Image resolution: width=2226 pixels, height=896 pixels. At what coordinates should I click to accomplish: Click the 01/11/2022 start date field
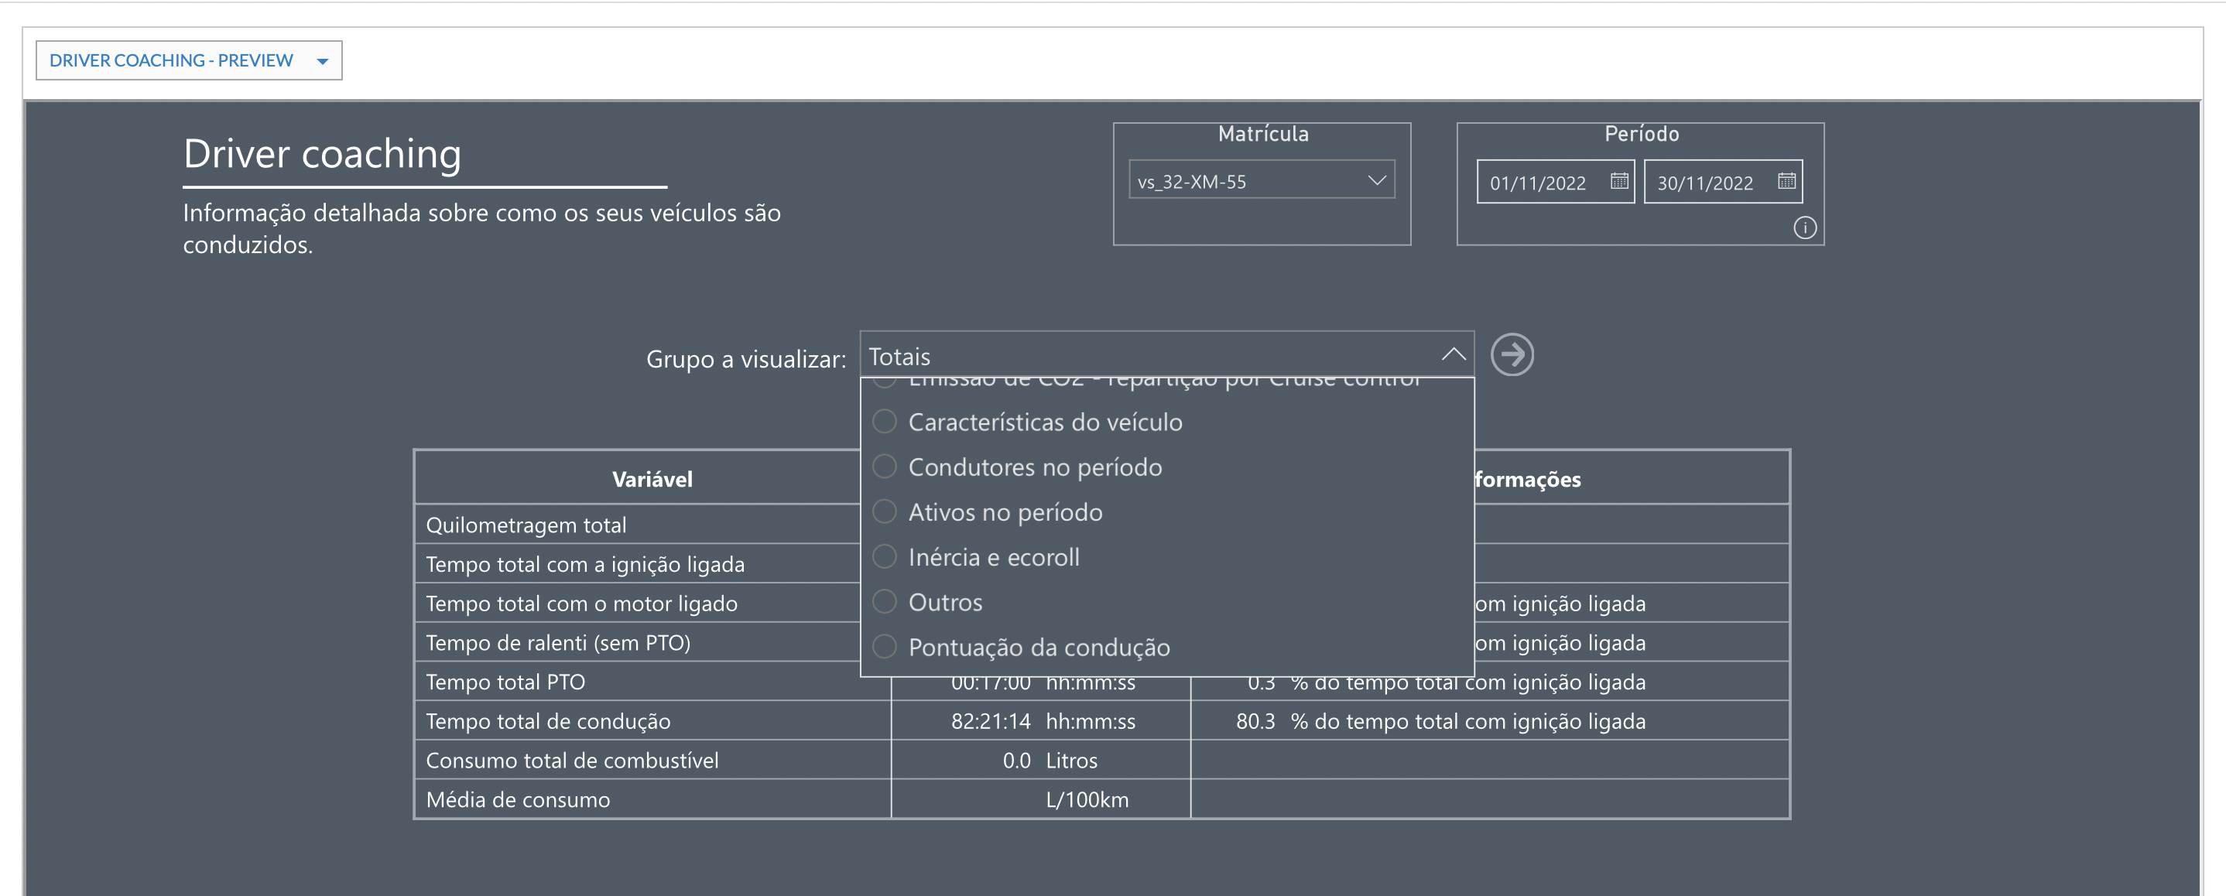tap(1555, 183)
